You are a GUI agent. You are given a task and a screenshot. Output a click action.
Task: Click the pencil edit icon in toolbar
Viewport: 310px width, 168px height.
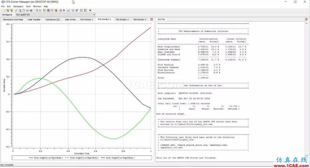[x=16, y=11]
